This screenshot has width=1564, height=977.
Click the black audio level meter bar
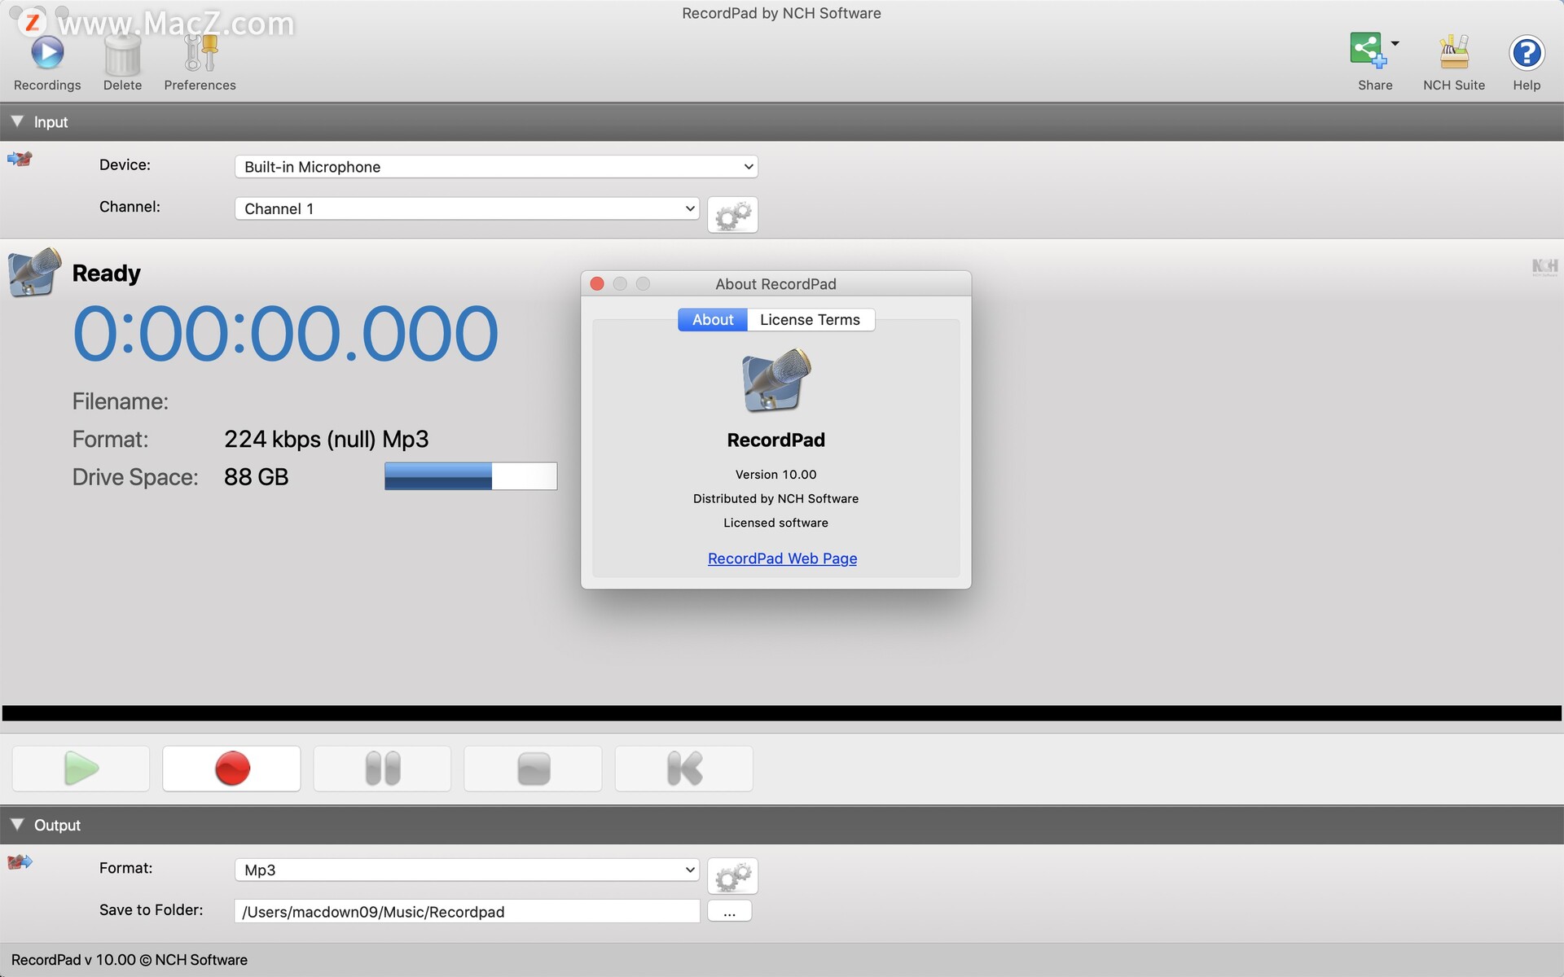(782, 713)
